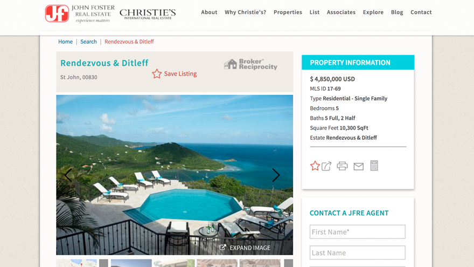Image resolution: width=474 pixels, height=267 pixels.
Task: Click Expand Image button
Action: [x=245, y=248]
